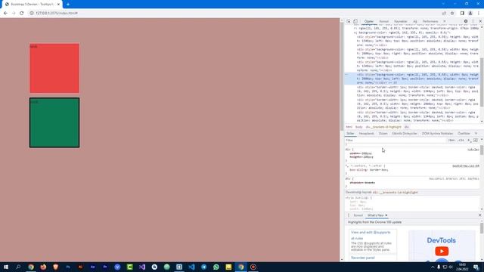The image size is (484, 272).
Task: Switch to the Konsol tab in DevTools
Action: 384,21
